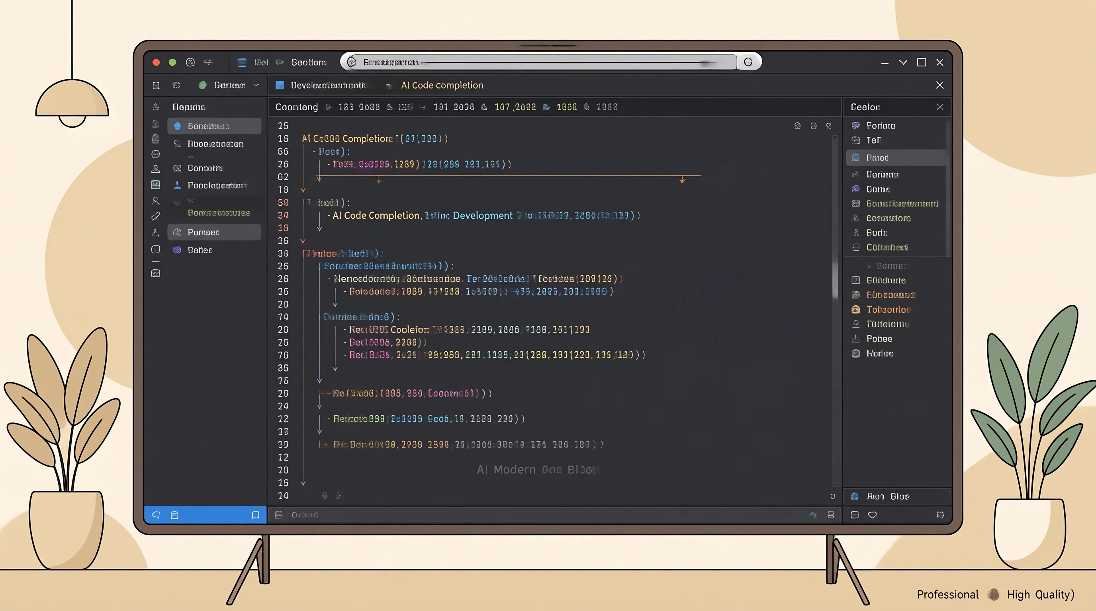Expand the dropdown next to green dot
The width and height of the screenshot is (1096, 611).
pyautogui.click(x=256, y=86)
